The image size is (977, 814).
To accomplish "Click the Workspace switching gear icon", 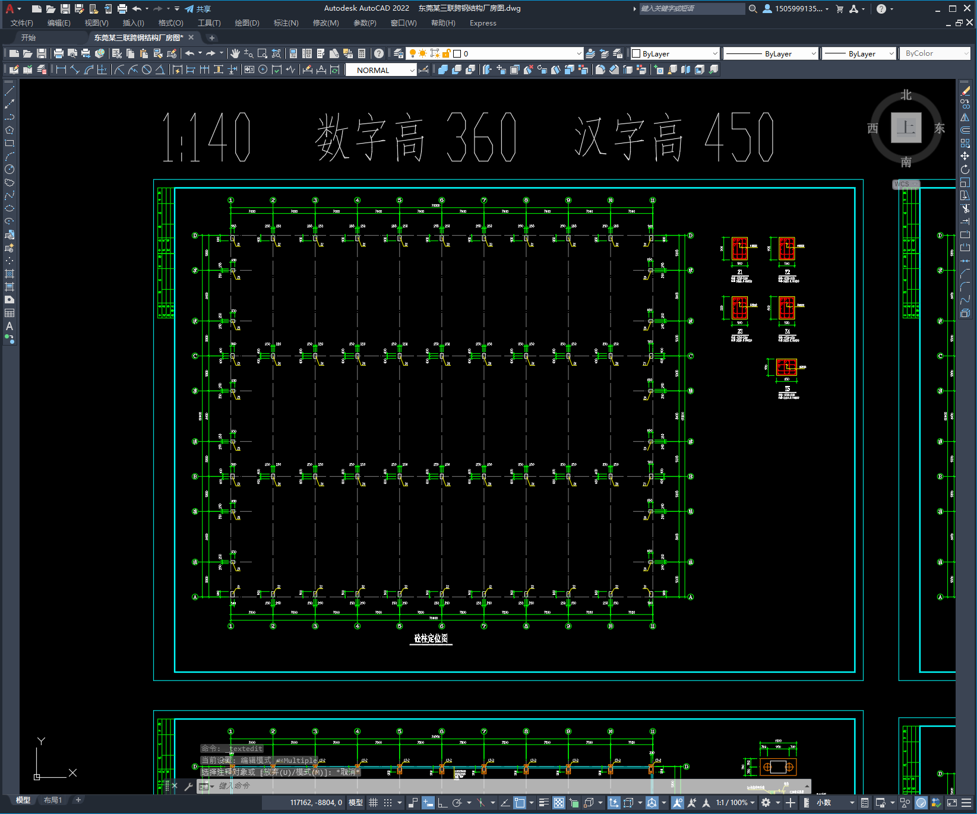I will pos(766,803).
